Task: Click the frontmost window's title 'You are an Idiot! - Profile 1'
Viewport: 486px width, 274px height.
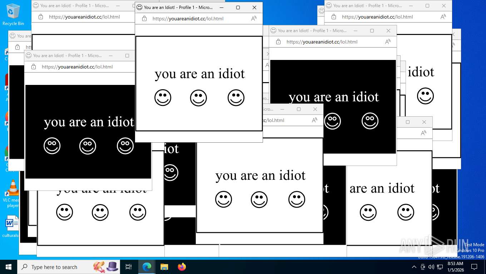Action: click(x=178, y=7)
